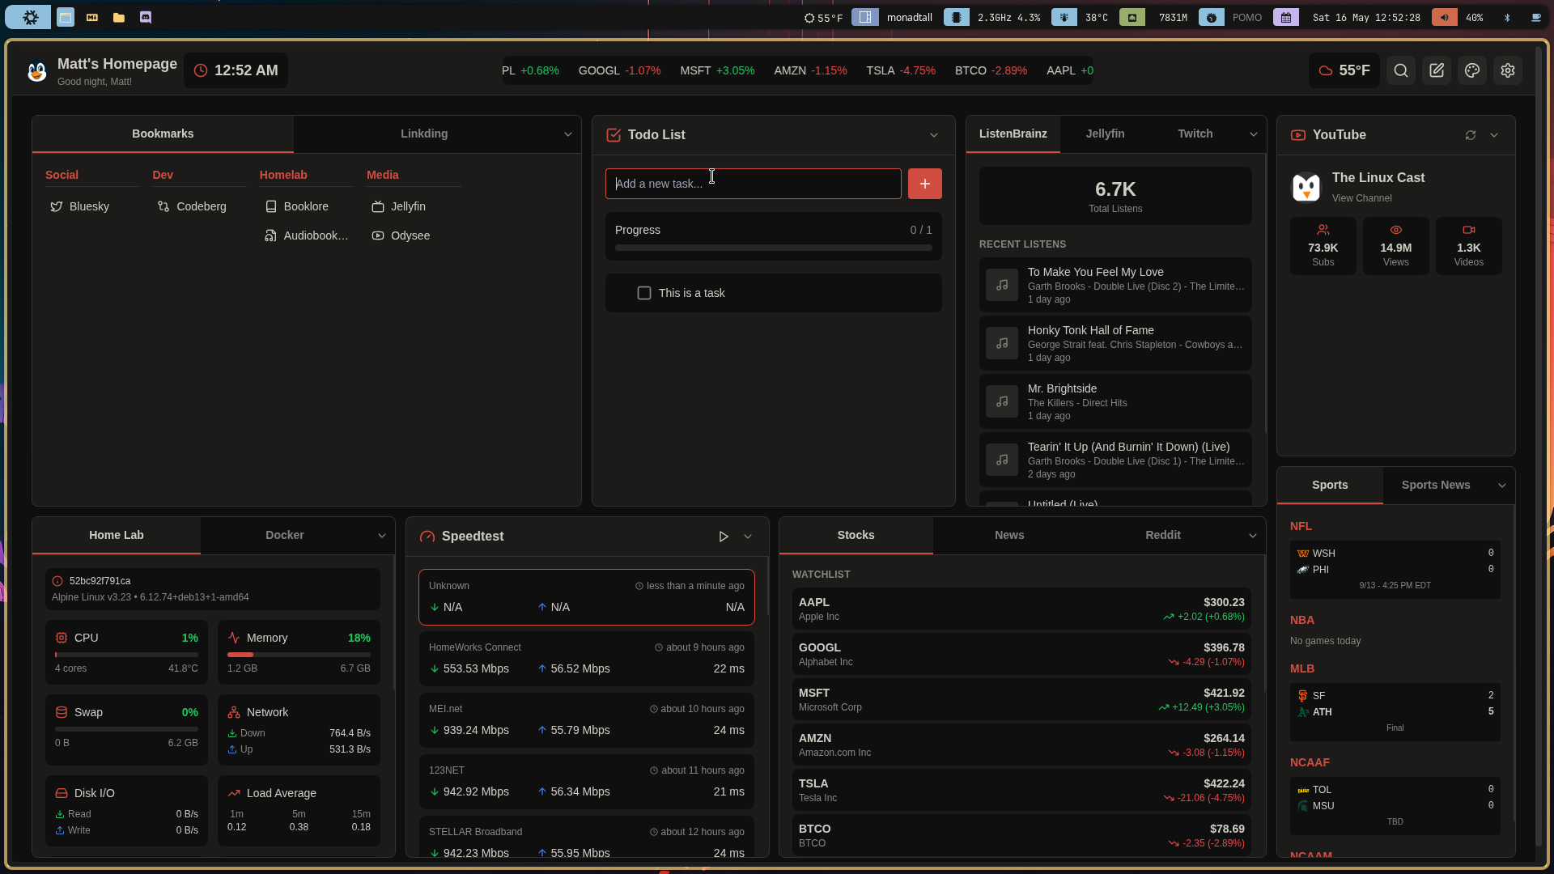Select the AAPL Apple Inc watchlist row
The height and width of the screenshot is (874, 1554).
(x=1021, y=609)
